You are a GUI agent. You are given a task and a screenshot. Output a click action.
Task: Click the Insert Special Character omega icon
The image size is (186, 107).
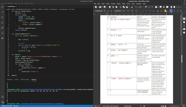point(179,7)
